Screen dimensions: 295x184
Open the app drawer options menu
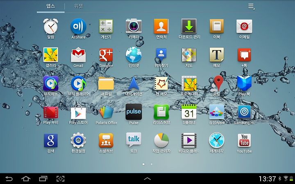[251, 7]
